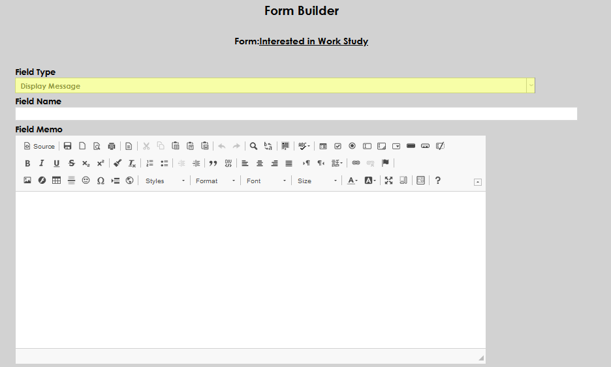Insert an Image Button element
The image size is (611, 367).
click(426, 146)
